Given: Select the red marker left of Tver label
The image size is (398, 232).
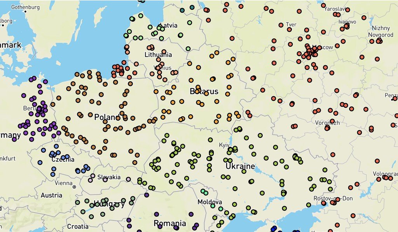Looking at the screenshot, I should [281, 25].
